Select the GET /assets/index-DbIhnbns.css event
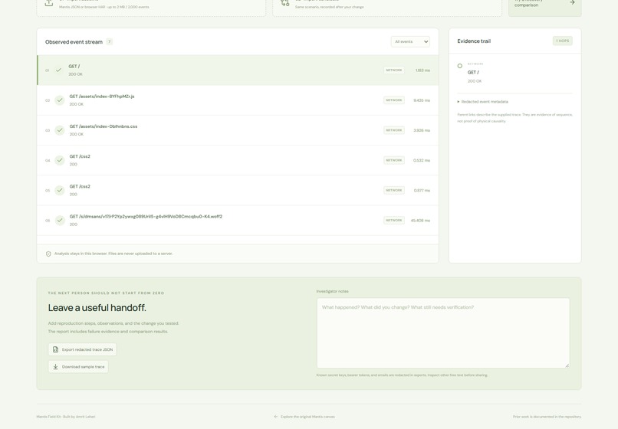Screen dimensions: 618x429 [238, 130]
